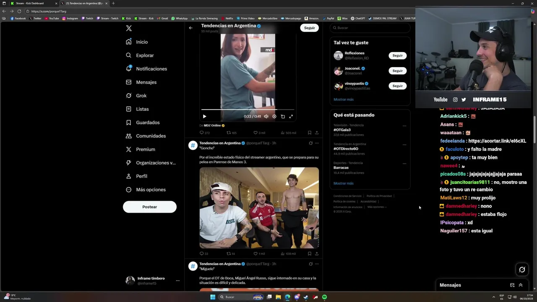Open Grok action on the "Miguelo" post

point(310,264)
